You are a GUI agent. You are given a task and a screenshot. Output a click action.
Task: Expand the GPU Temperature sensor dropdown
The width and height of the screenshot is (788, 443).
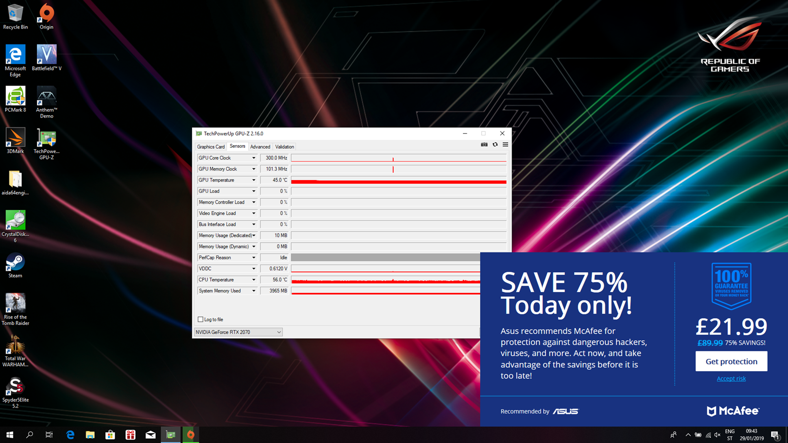click(x=254, y=180)
